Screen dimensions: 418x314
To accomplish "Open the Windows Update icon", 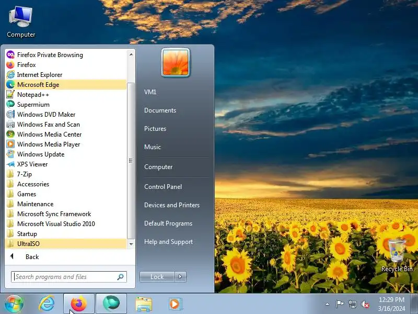I will coord(10,154).
